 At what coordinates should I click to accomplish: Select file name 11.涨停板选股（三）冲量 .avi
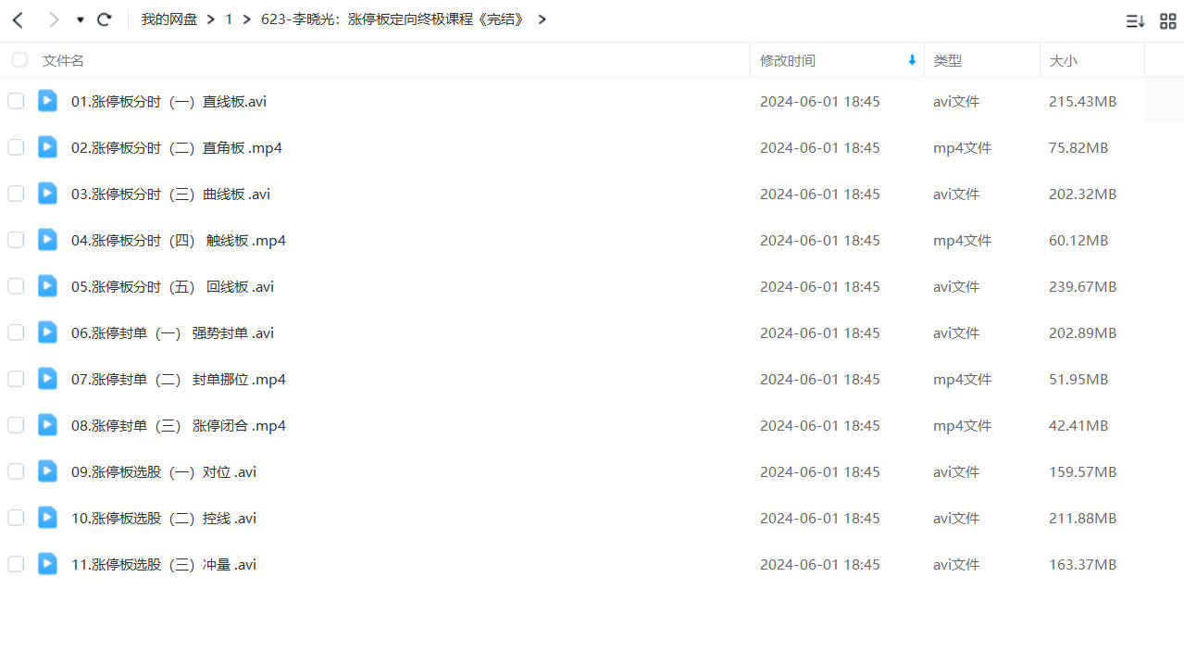[164, 564]
